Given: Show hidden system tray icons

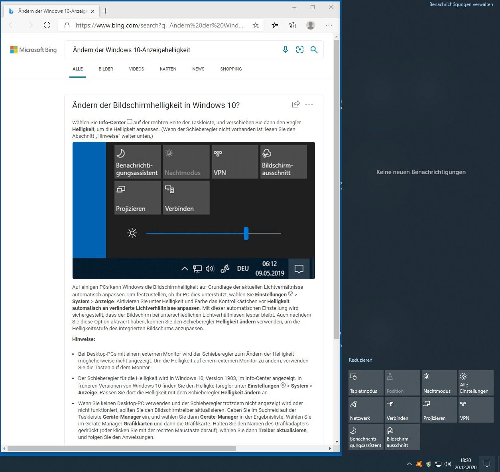Looking at the screenshot, I should pos(409,464).
